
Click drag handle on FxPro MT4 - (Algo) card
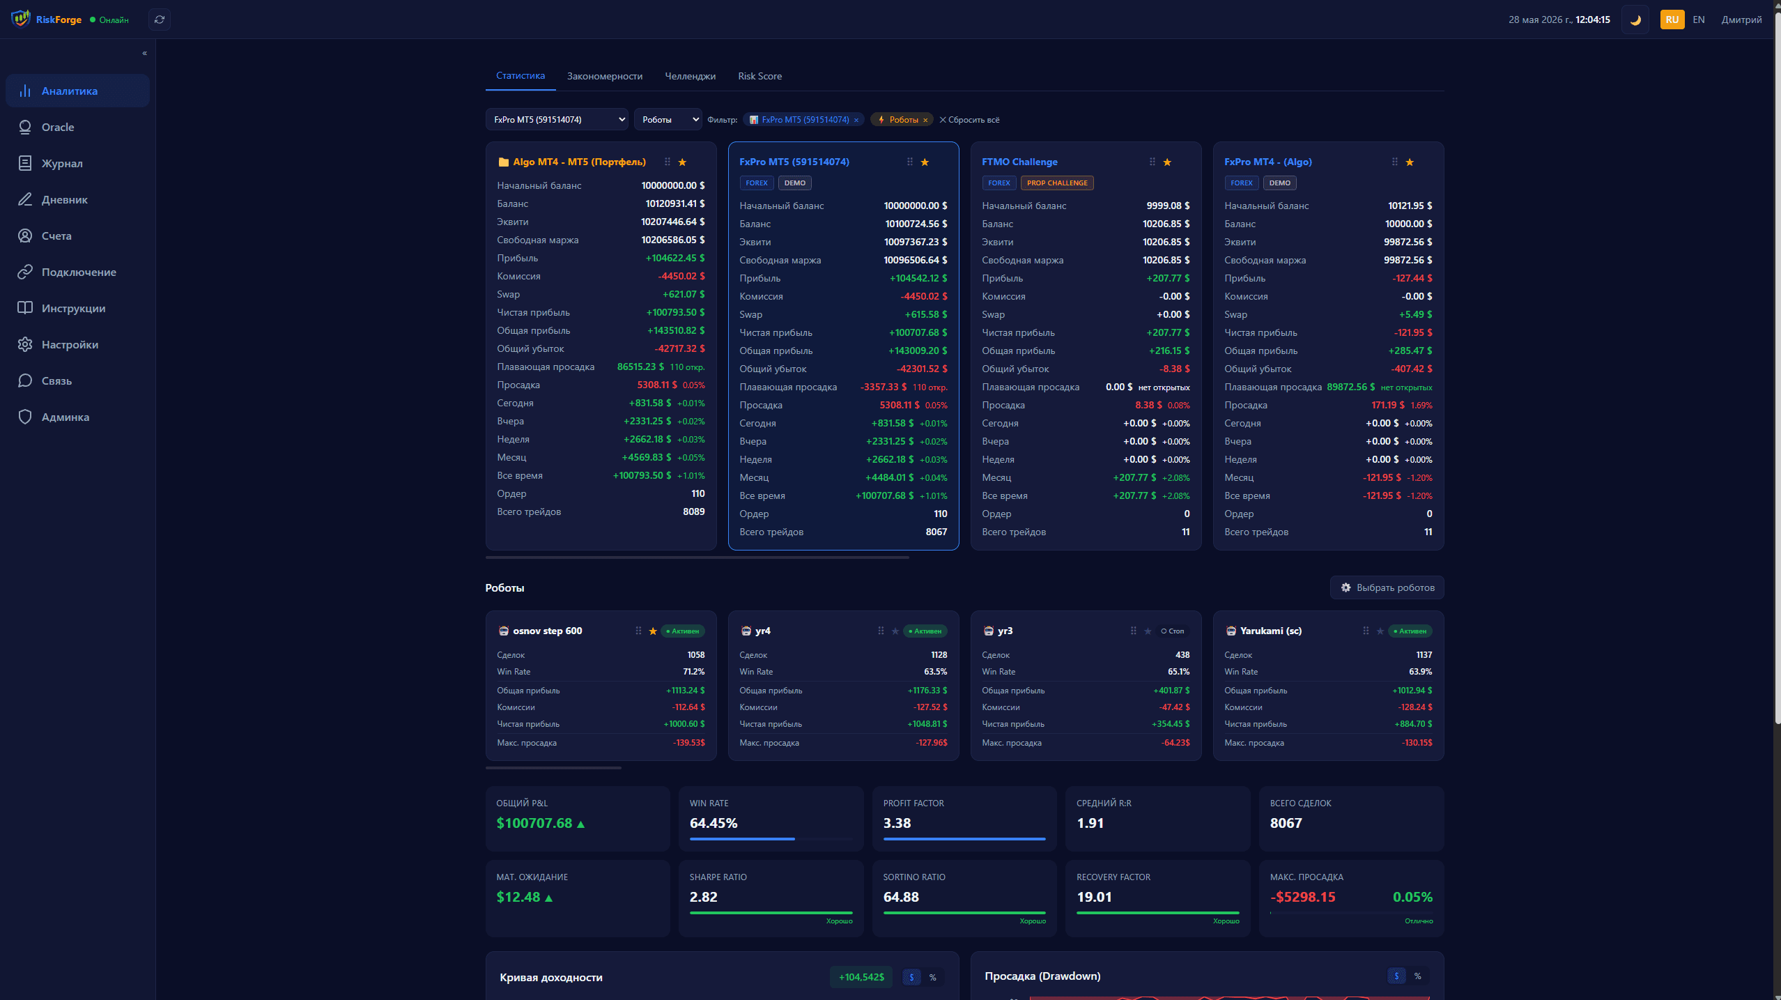[x=1394, y=162]
